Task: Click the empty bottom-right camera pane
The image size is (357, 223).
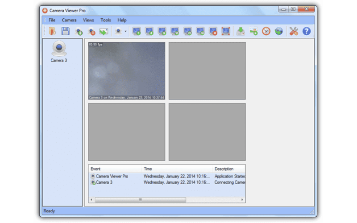Action: pos(207,132)
